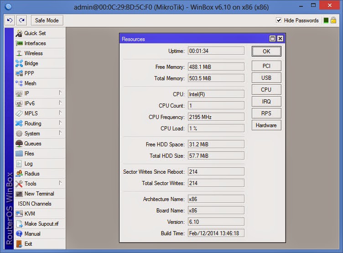Click the Total Memory field 503.5 MiB

click(216, 78)
